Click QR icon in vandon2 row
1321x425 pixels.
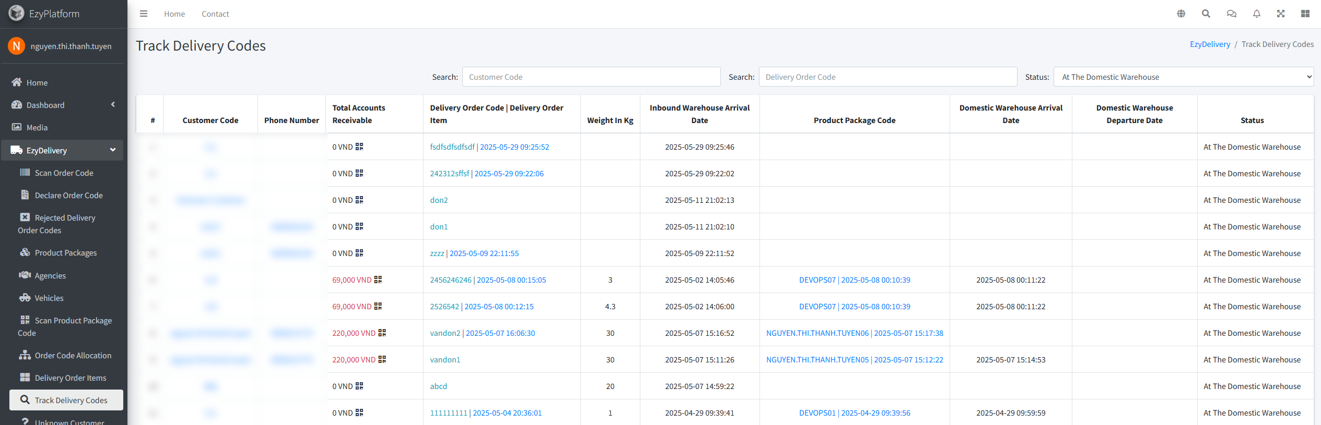tap(382, 333)
